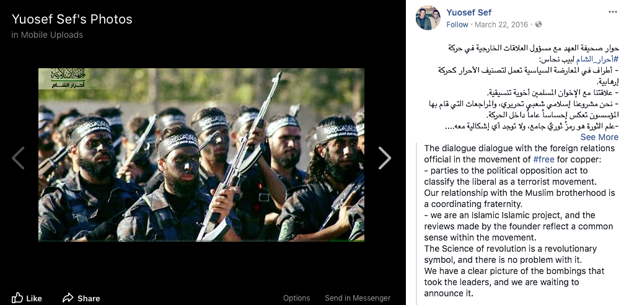Click the Share arrow icon
This screenshot has height=305, width=629.
68,298
